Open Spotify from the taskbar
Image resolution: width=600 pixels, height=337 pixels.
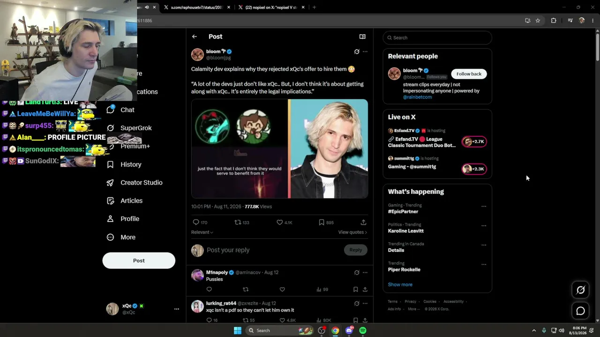click(363, 330)
